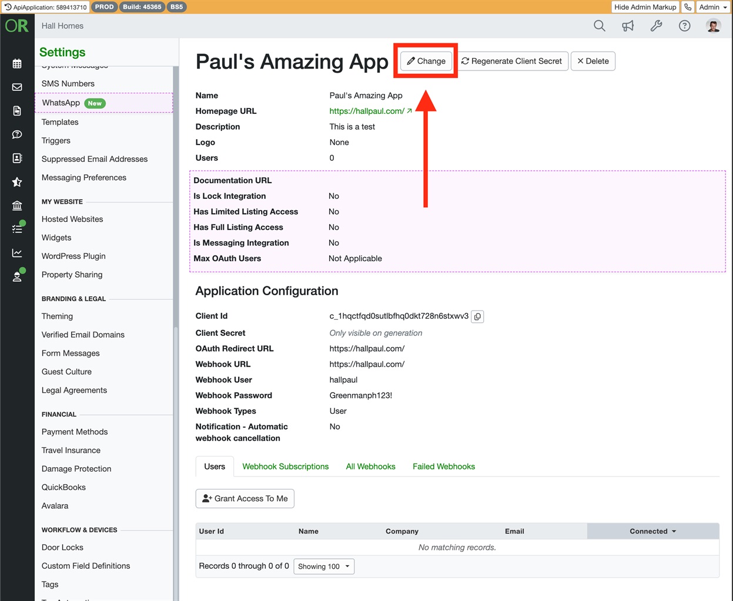The width and height of the screenshot is (733, 601).
Task: Toggle Hide Admin Markup
Action: click(645, 7)
